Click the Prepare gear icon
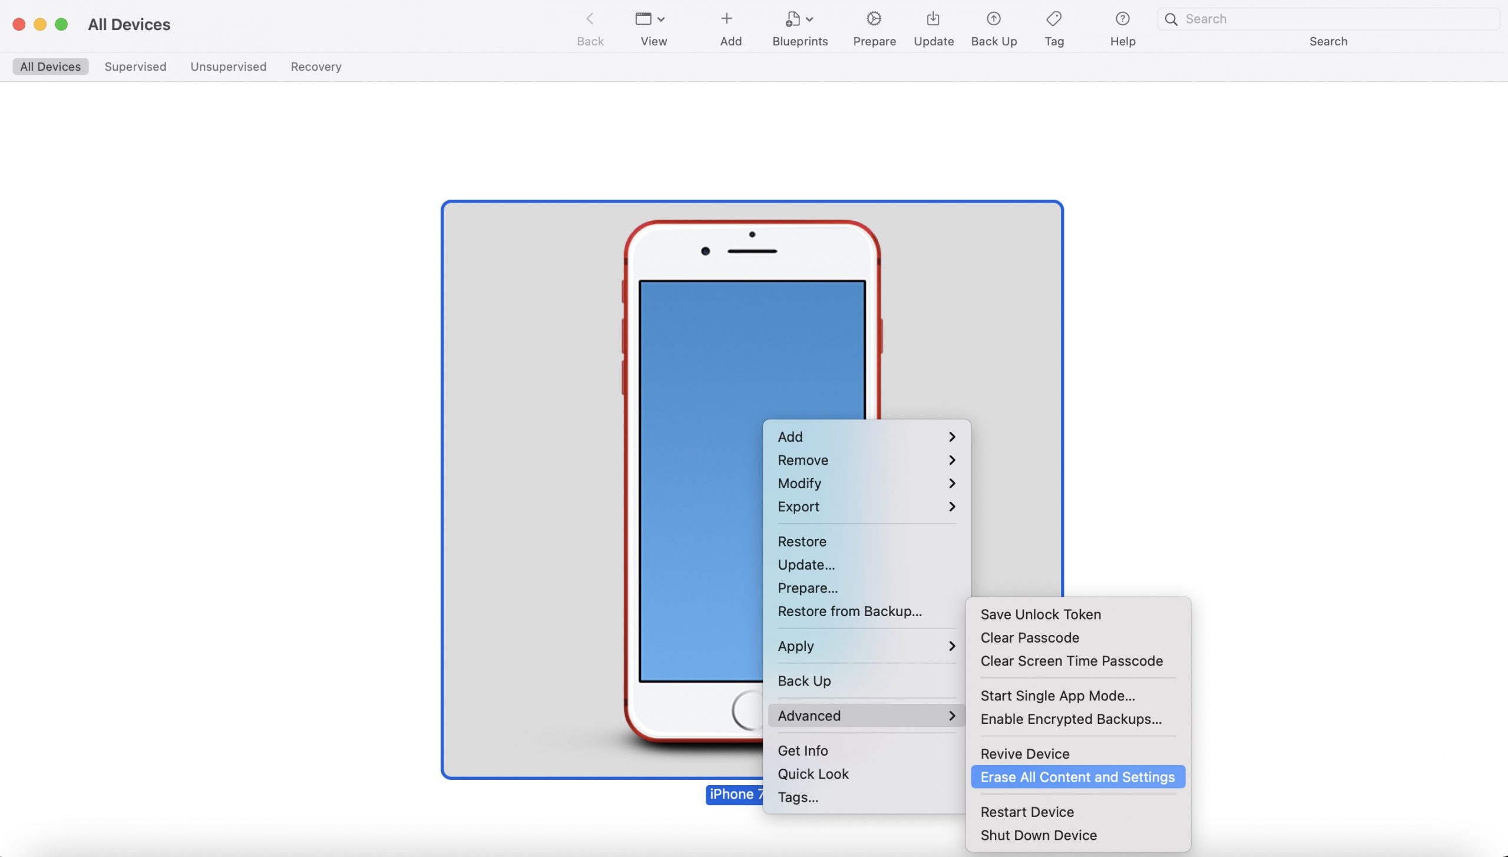Viewport: 1508px width, 857px height. point(874,19)
